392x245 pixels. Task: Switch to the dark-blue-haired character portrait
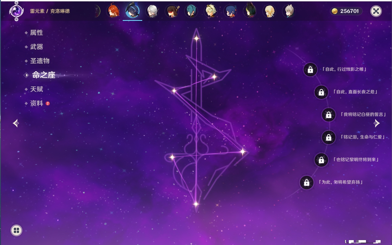pos(230,11)
